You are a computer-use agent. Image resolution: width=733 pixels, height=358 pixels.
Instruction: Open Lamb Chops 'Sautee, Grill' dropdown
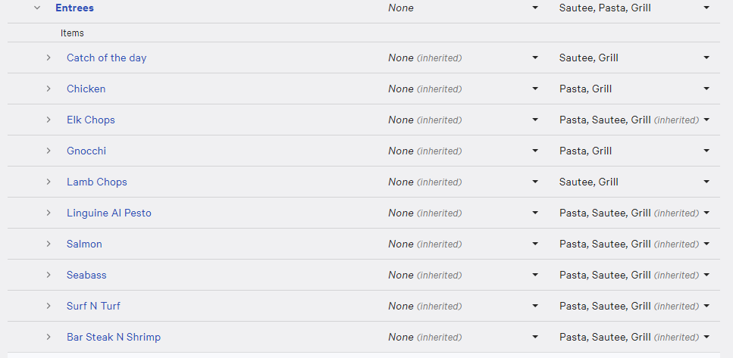pyautogui.click(x=634, y=182)
